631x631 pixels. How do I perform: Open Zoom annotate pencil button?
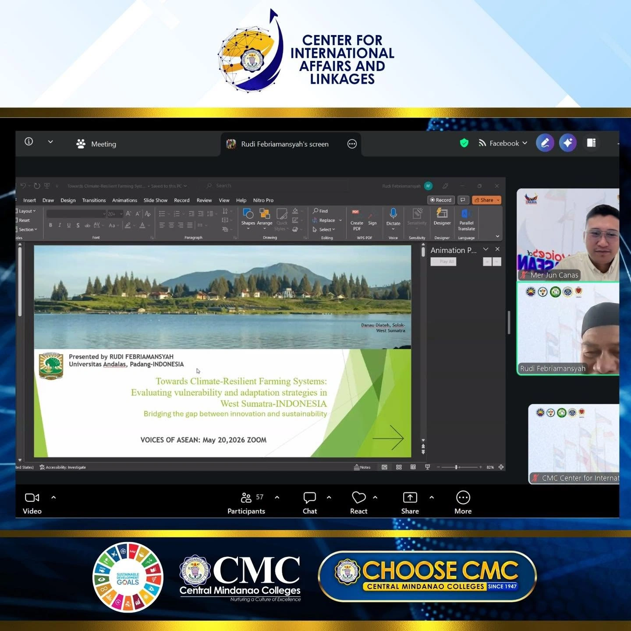click(545, 143)
